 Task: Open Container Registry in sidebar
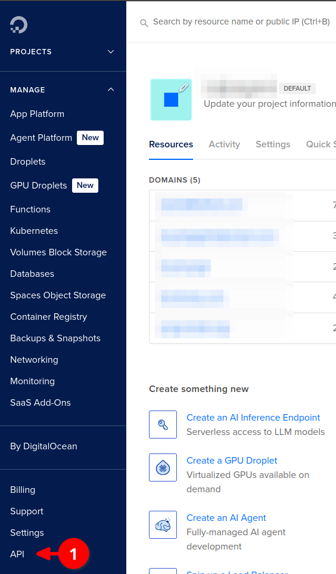pyautogui.click(x=48, y=317)
